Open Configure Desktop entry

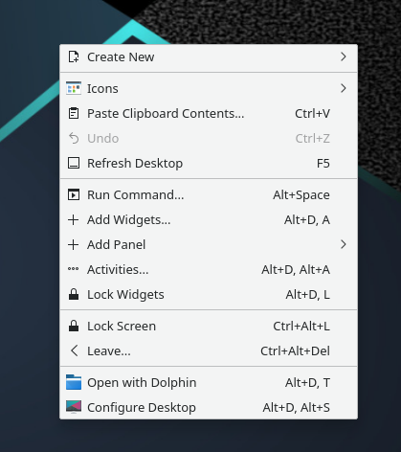pos(209,407)
